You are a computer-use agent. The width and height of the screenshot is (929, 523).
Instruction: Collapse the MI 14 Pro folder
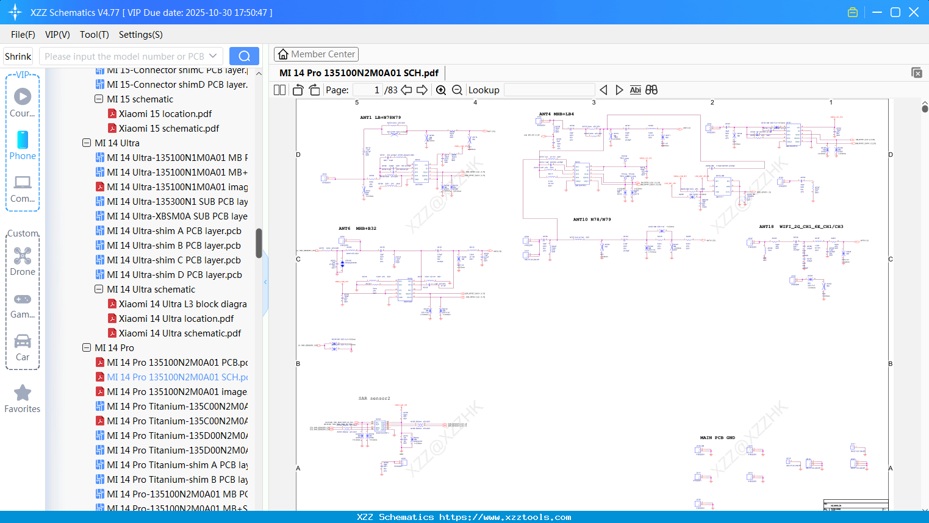(x=87, y=348)
